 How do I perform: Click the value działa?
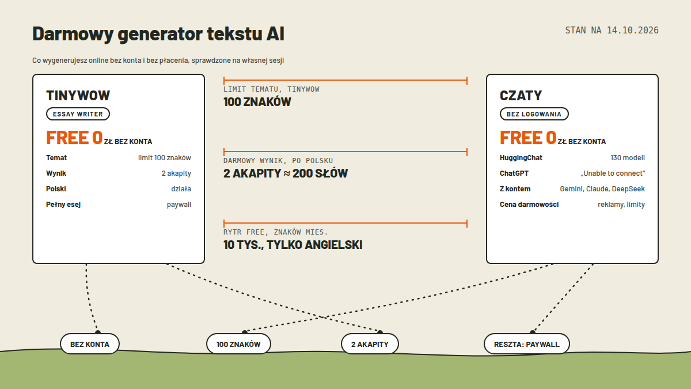[x=181, y=189]
